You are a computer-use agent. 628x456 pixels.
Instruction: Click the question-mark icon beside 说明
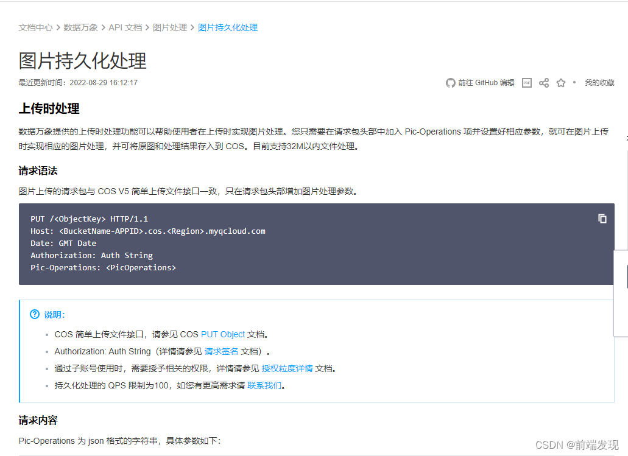[x=35, y=314]
